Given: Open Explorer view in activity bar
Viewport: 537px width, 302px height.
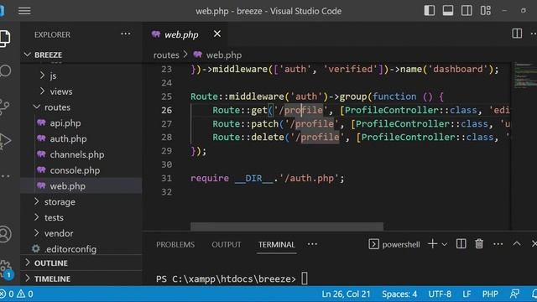Looking at the screenshot, I should [5, 38].
